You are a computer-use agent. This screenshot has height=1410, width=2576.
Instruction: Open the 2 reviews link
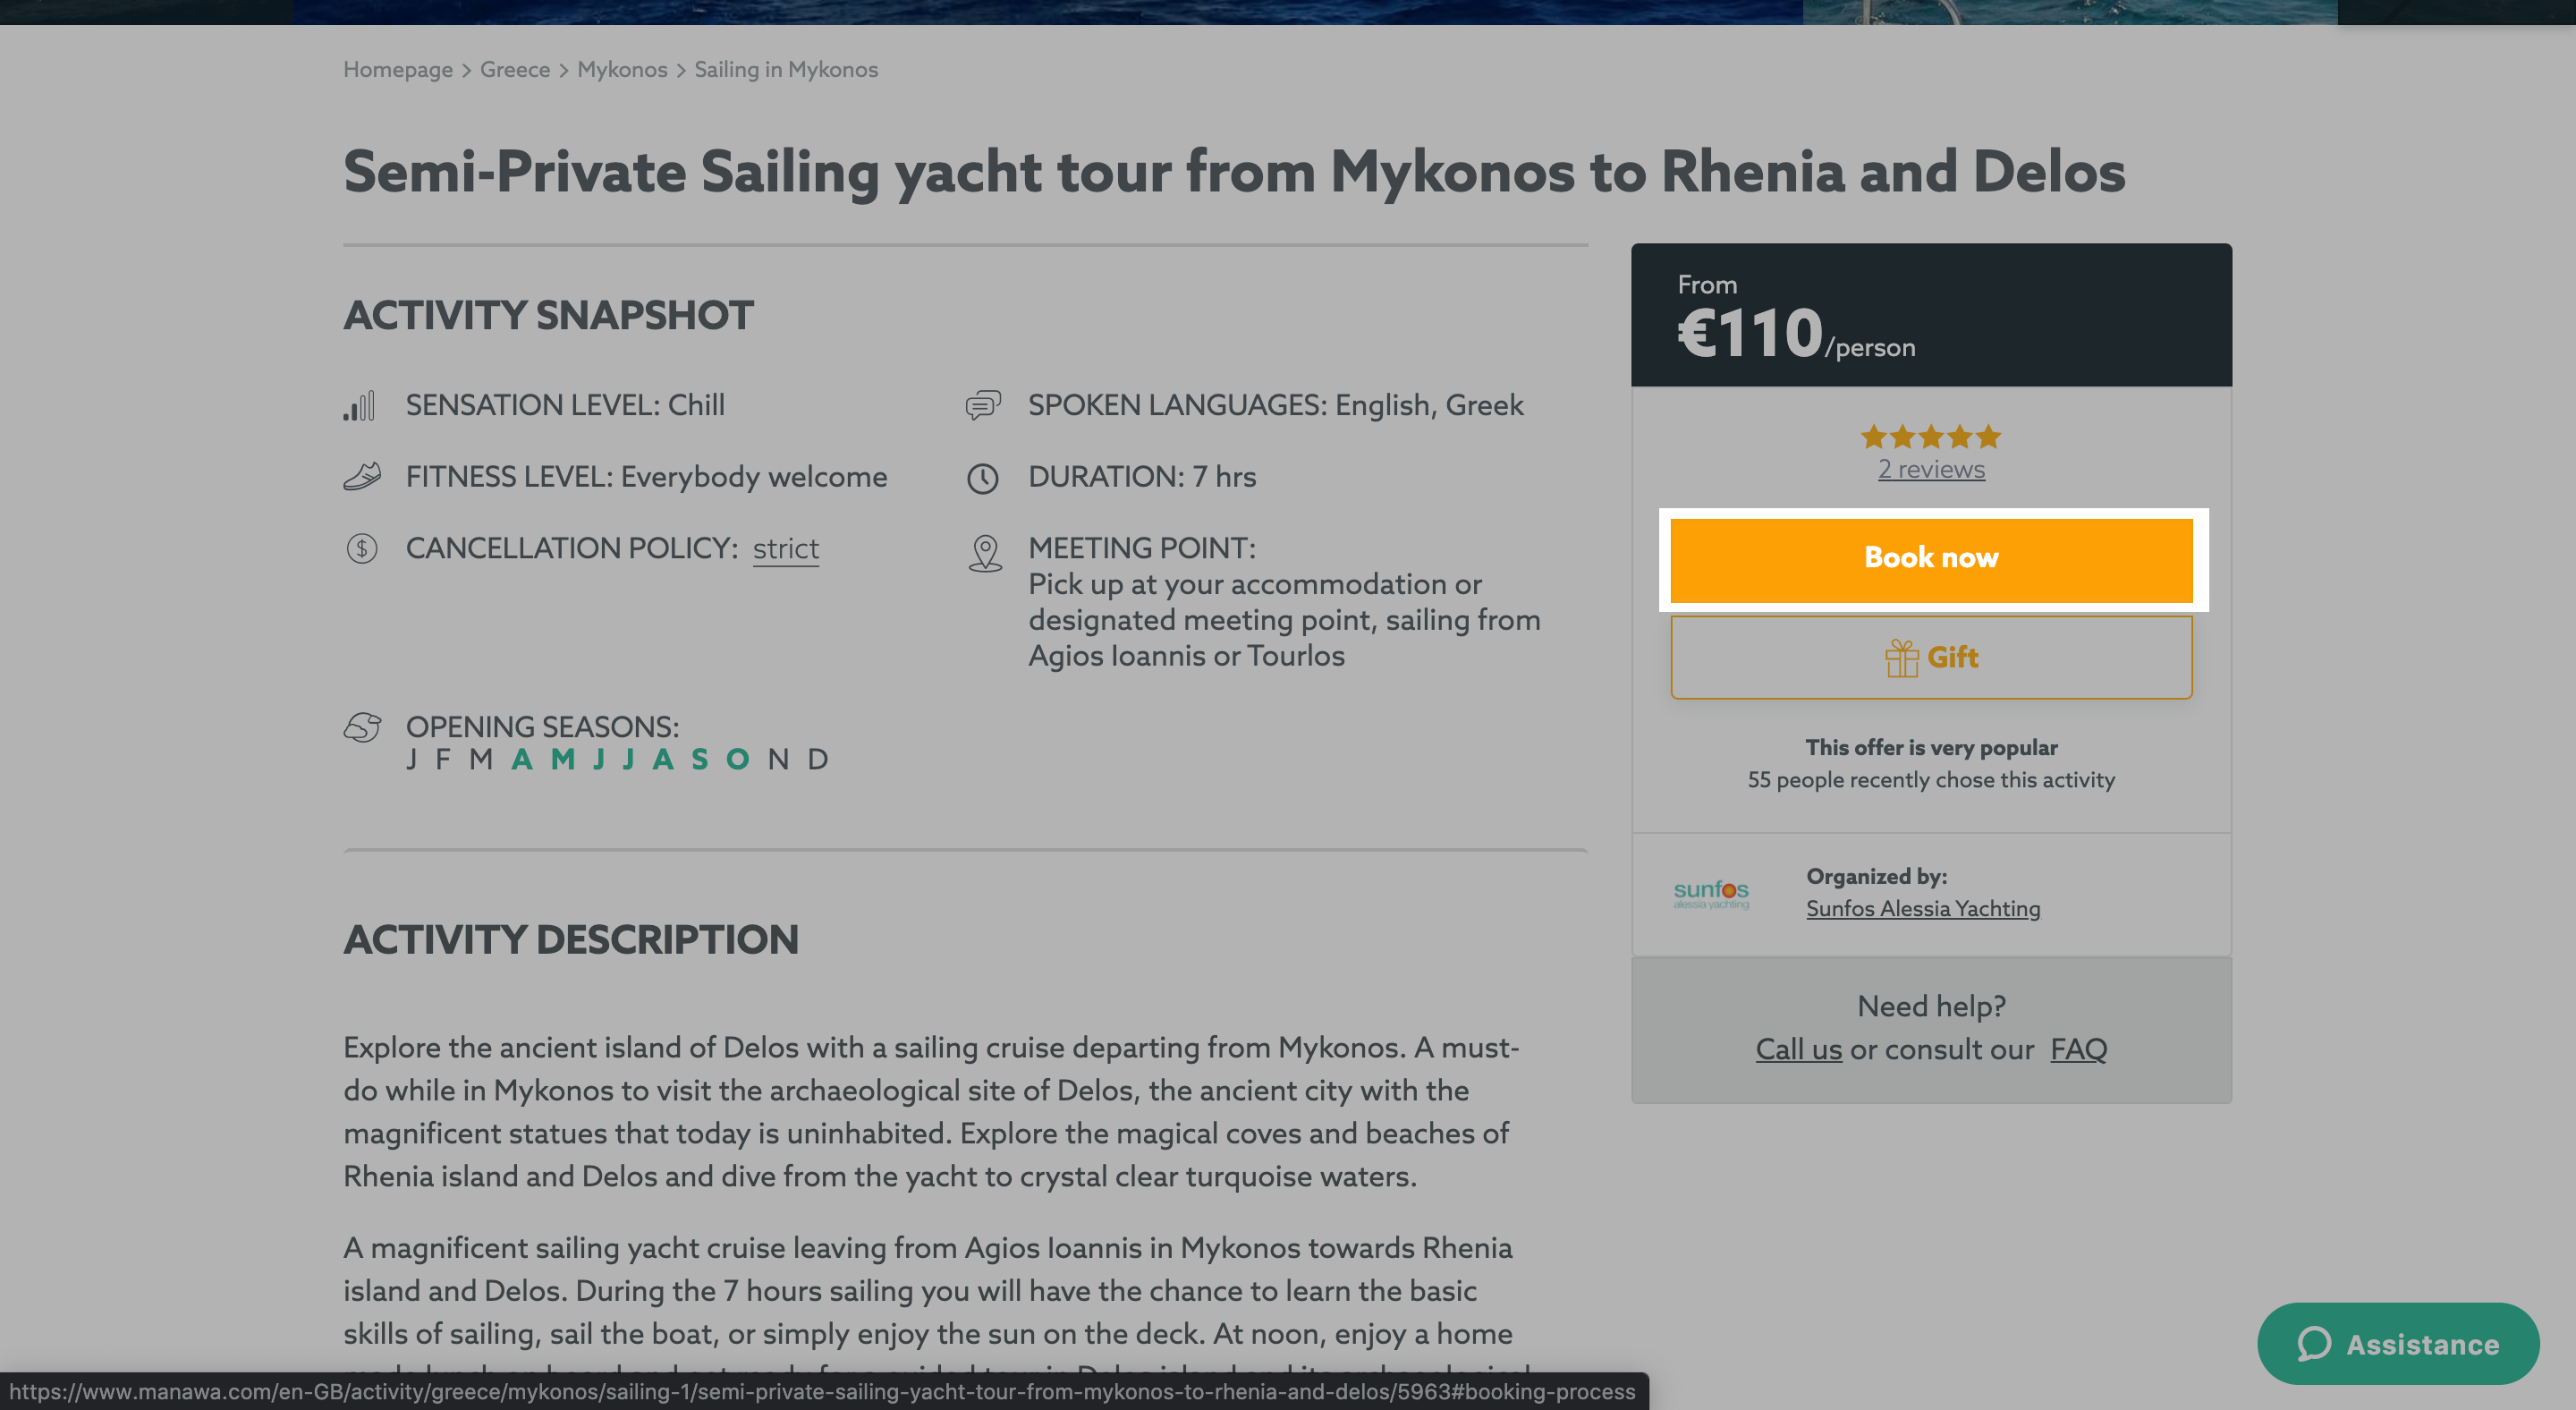click(x=1931, y=469)
